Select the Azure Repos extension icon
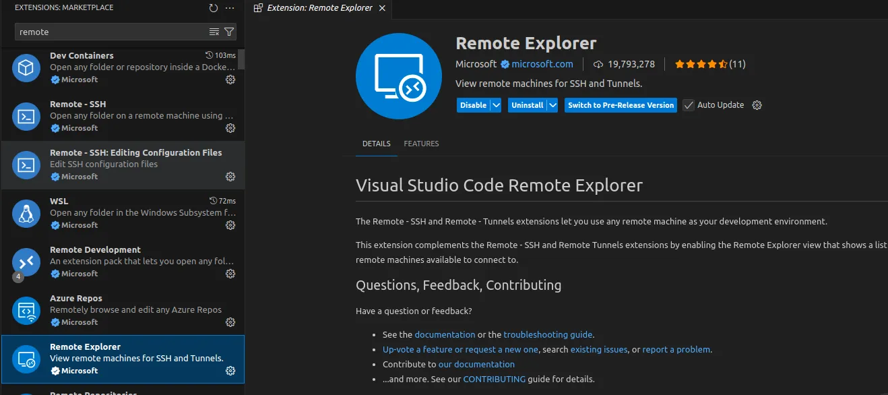Viewport: 888px width, 395px height. (26, 311)
